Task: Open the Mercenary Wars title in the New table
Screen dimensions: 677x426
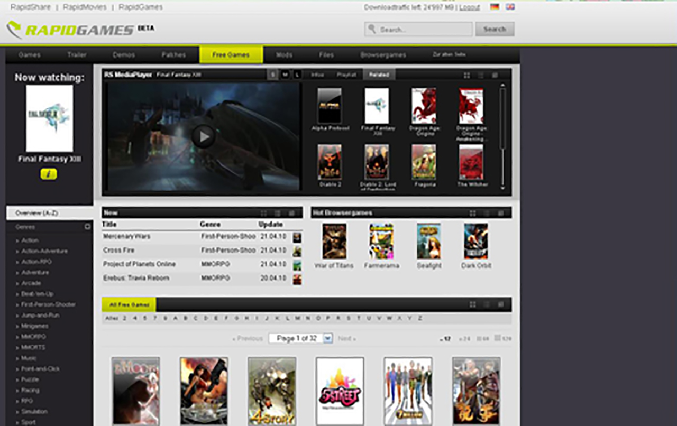Action: tap(127, 237)
